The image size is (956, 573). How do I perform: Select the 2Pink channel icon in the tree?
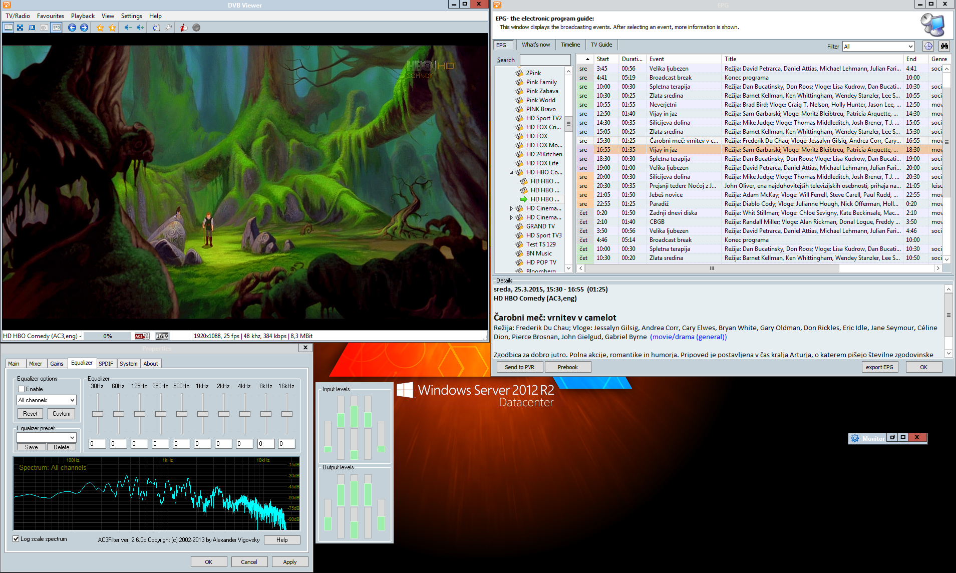519,73
